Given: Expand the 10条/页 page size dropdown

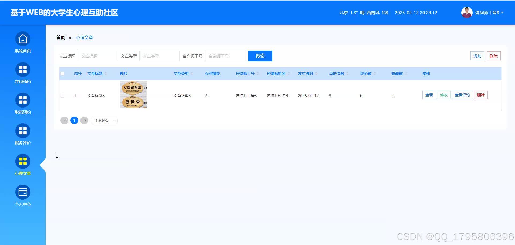Looking at the screenshot, I should [x=104, y=120].
